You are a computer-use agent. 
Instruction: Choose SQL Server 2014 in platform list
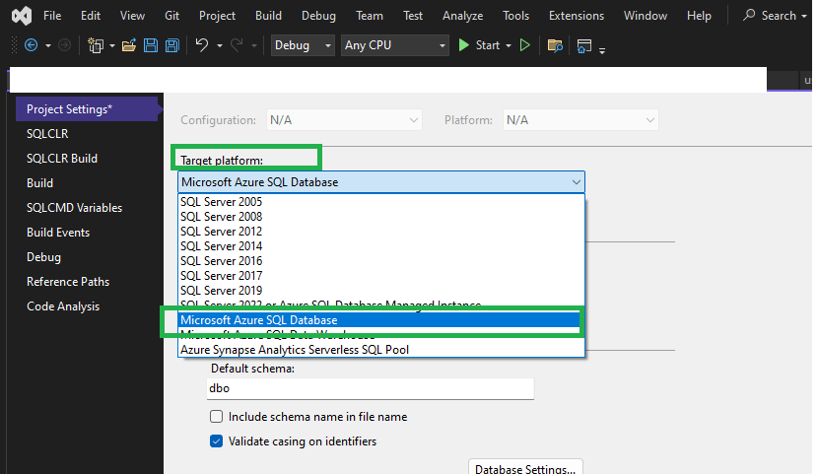click(x=381, y=246)
